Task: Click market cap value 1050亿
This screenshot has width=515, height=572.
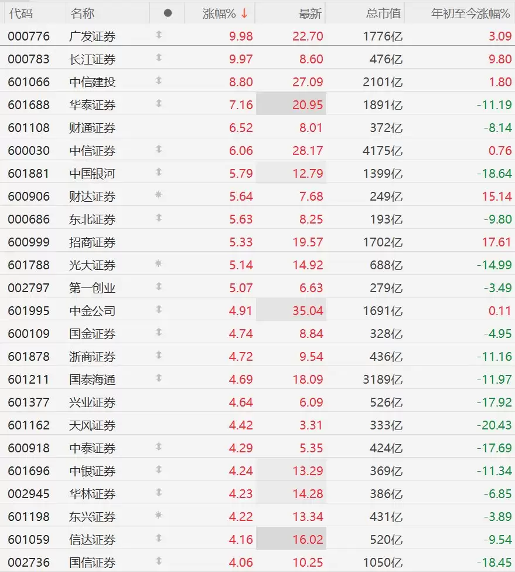Action: pyautogui.click(x=383, y=563)
